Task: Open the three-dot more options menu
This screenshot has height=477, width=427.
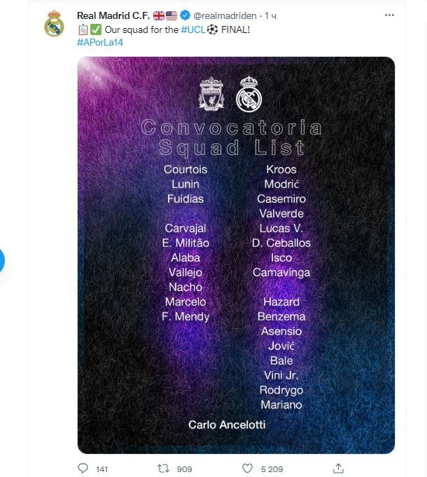Action: click(389, 15)
